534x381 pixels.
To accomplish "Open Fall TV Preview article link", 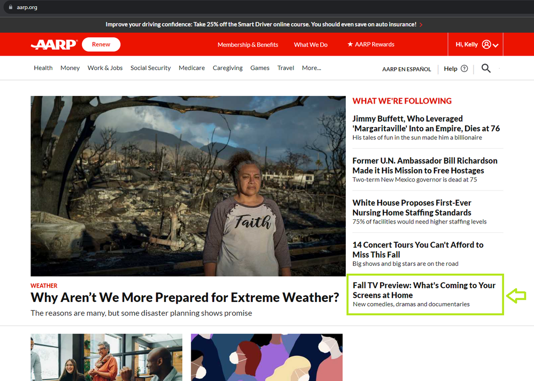I will click(x=424, y=290).
